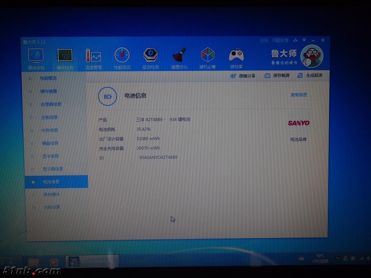Click the 鲁大师 taskbar window button
This screenshot has width=371, height=278.
point(92,262)
